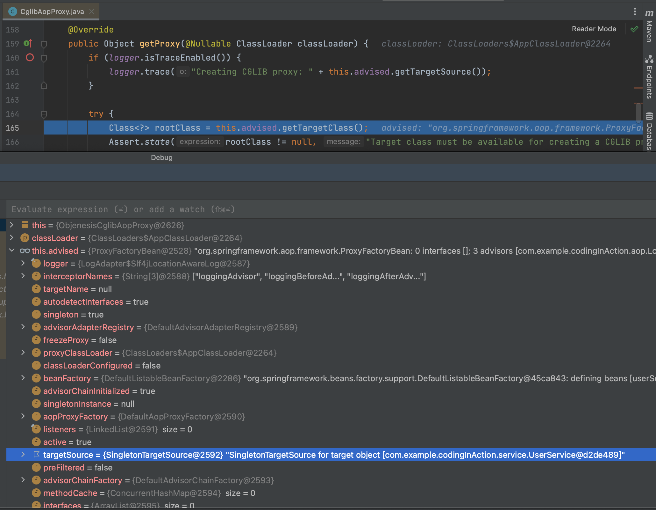
Task: Close the CglibAopProxy.java tab
Action: point(92,12)
